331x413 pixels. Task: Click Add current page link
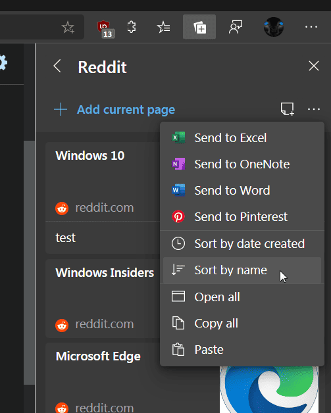[126, 110]
